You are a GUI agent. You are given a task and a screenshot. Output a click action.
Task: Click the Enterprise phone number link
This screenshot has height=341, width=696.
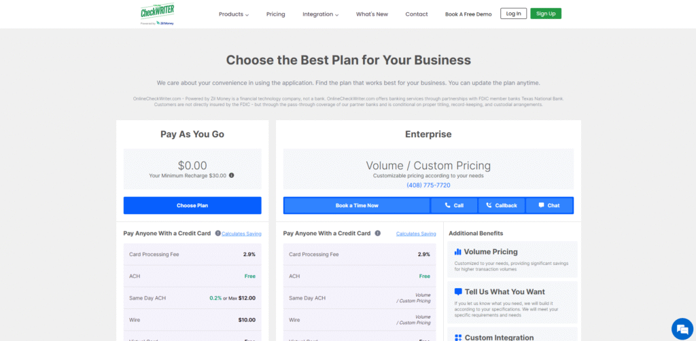(428, 185)
